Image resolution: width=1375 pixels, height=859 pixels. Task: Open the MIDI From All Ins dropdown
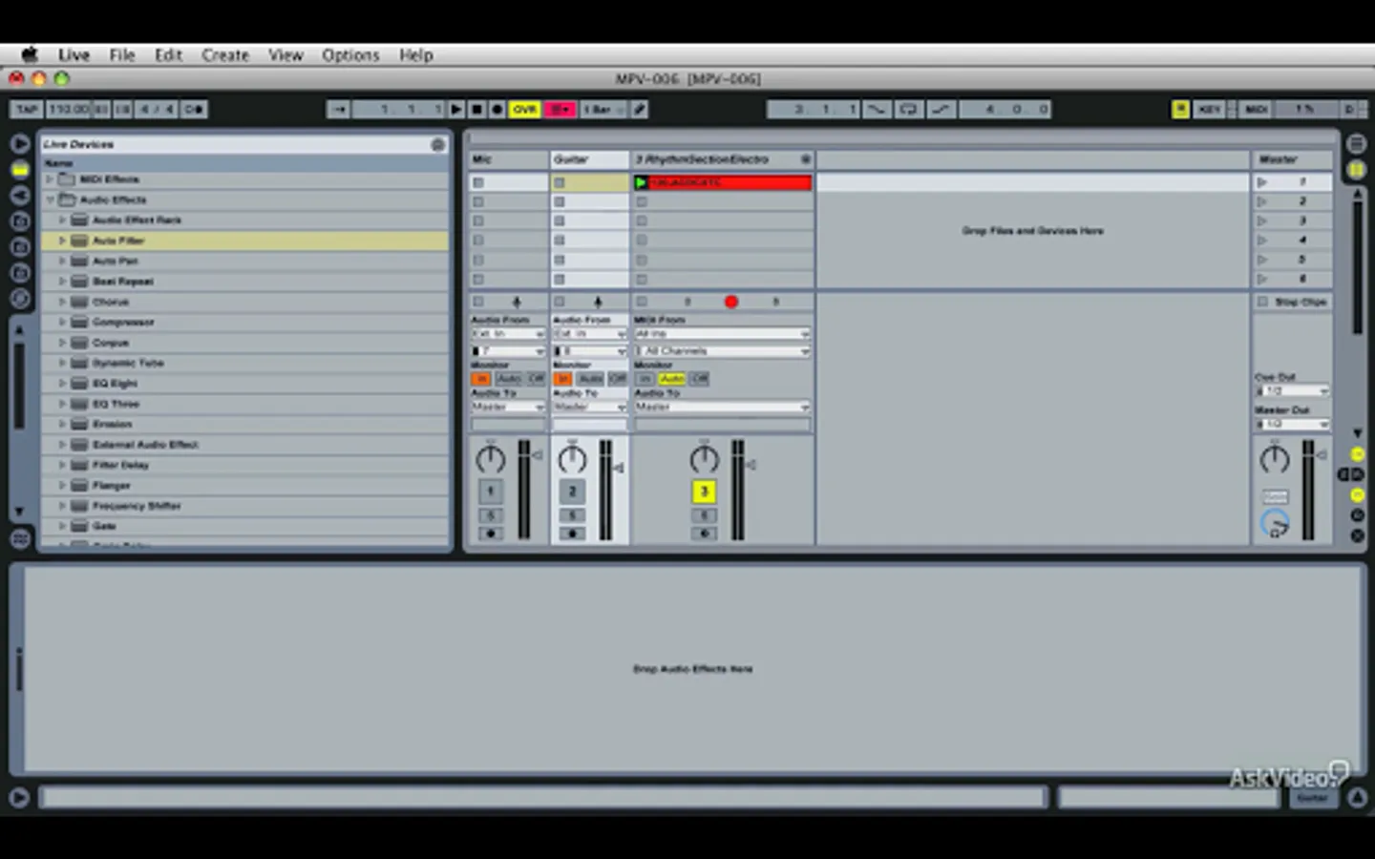click(x=722, y=334)
